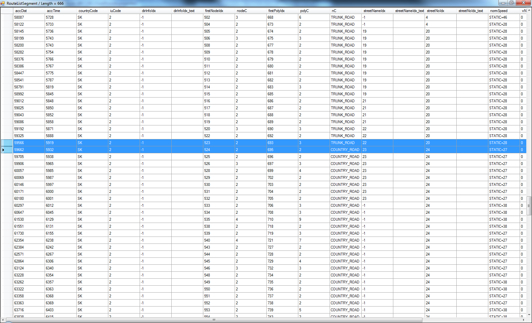Restore the window using the title bar button

pos(511,3)
